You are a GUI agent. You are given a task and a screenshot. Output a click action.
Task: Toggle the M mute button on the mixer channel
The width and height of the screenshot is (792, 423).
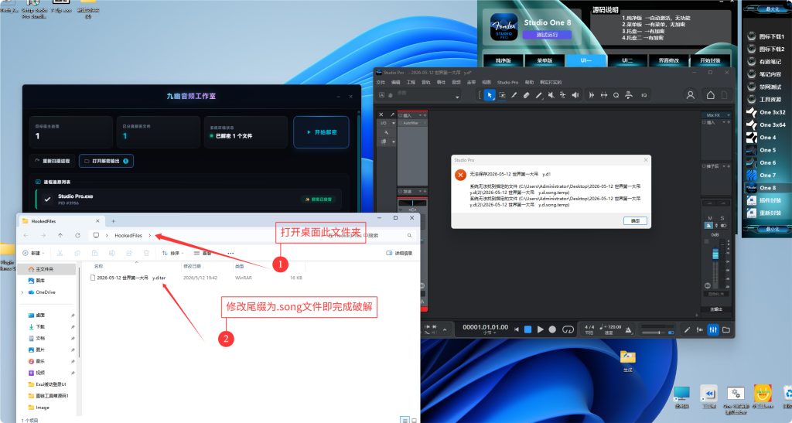[x=710, y=218]
